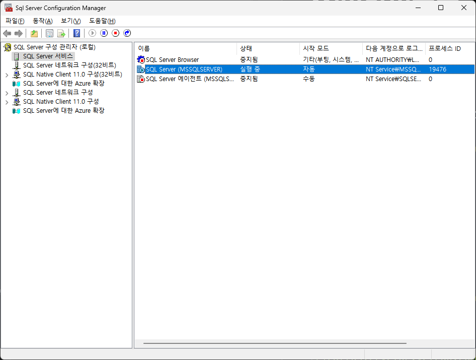Viewport: 476px width, 360px height.
Task: Click the 자동 start mode cell
Action: point(309,69)
